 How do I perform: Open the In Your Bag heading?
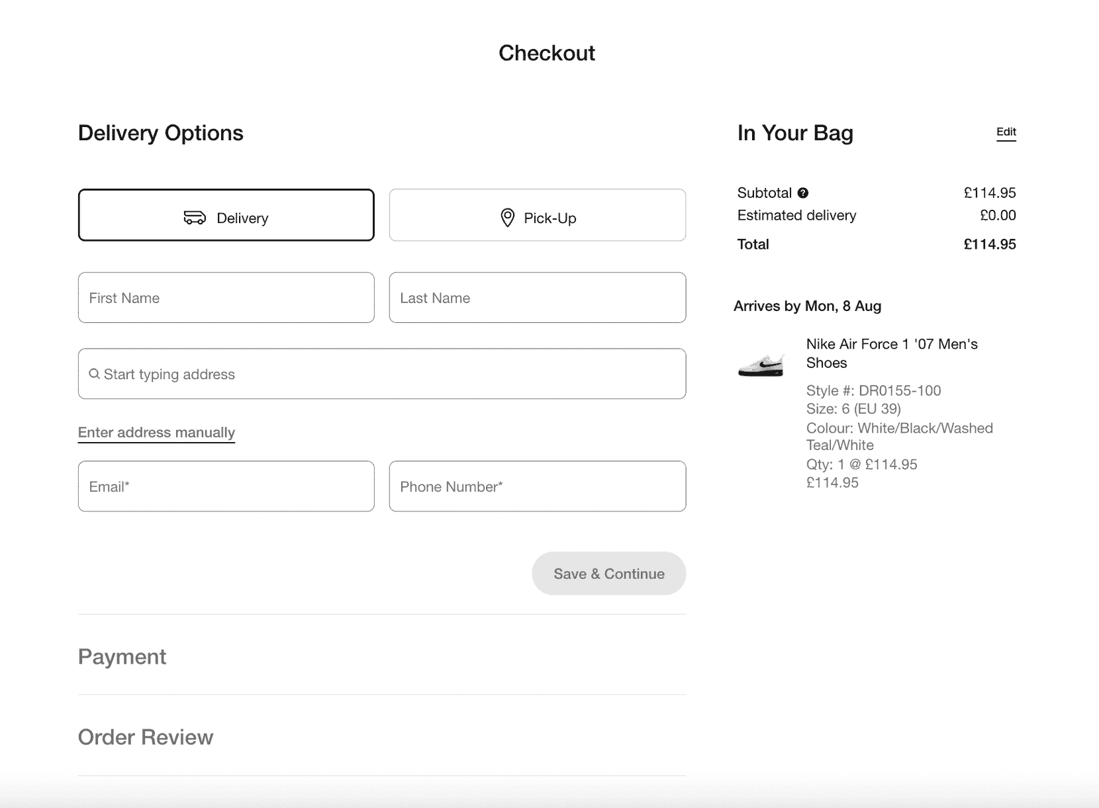click(795, 132)
